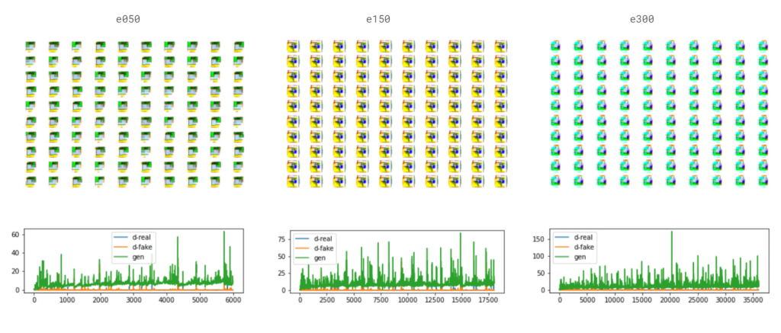Click the tallest green spike in e300 plot
781x333 pixels.
pyautogui.click(x=670, y=233)
